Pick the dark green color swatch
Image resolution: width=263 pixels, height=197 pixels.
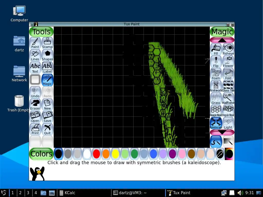tap(134, 154)
